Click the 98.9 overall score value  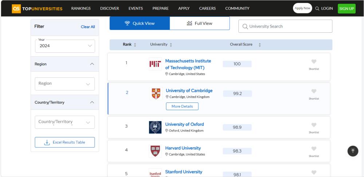237,128
